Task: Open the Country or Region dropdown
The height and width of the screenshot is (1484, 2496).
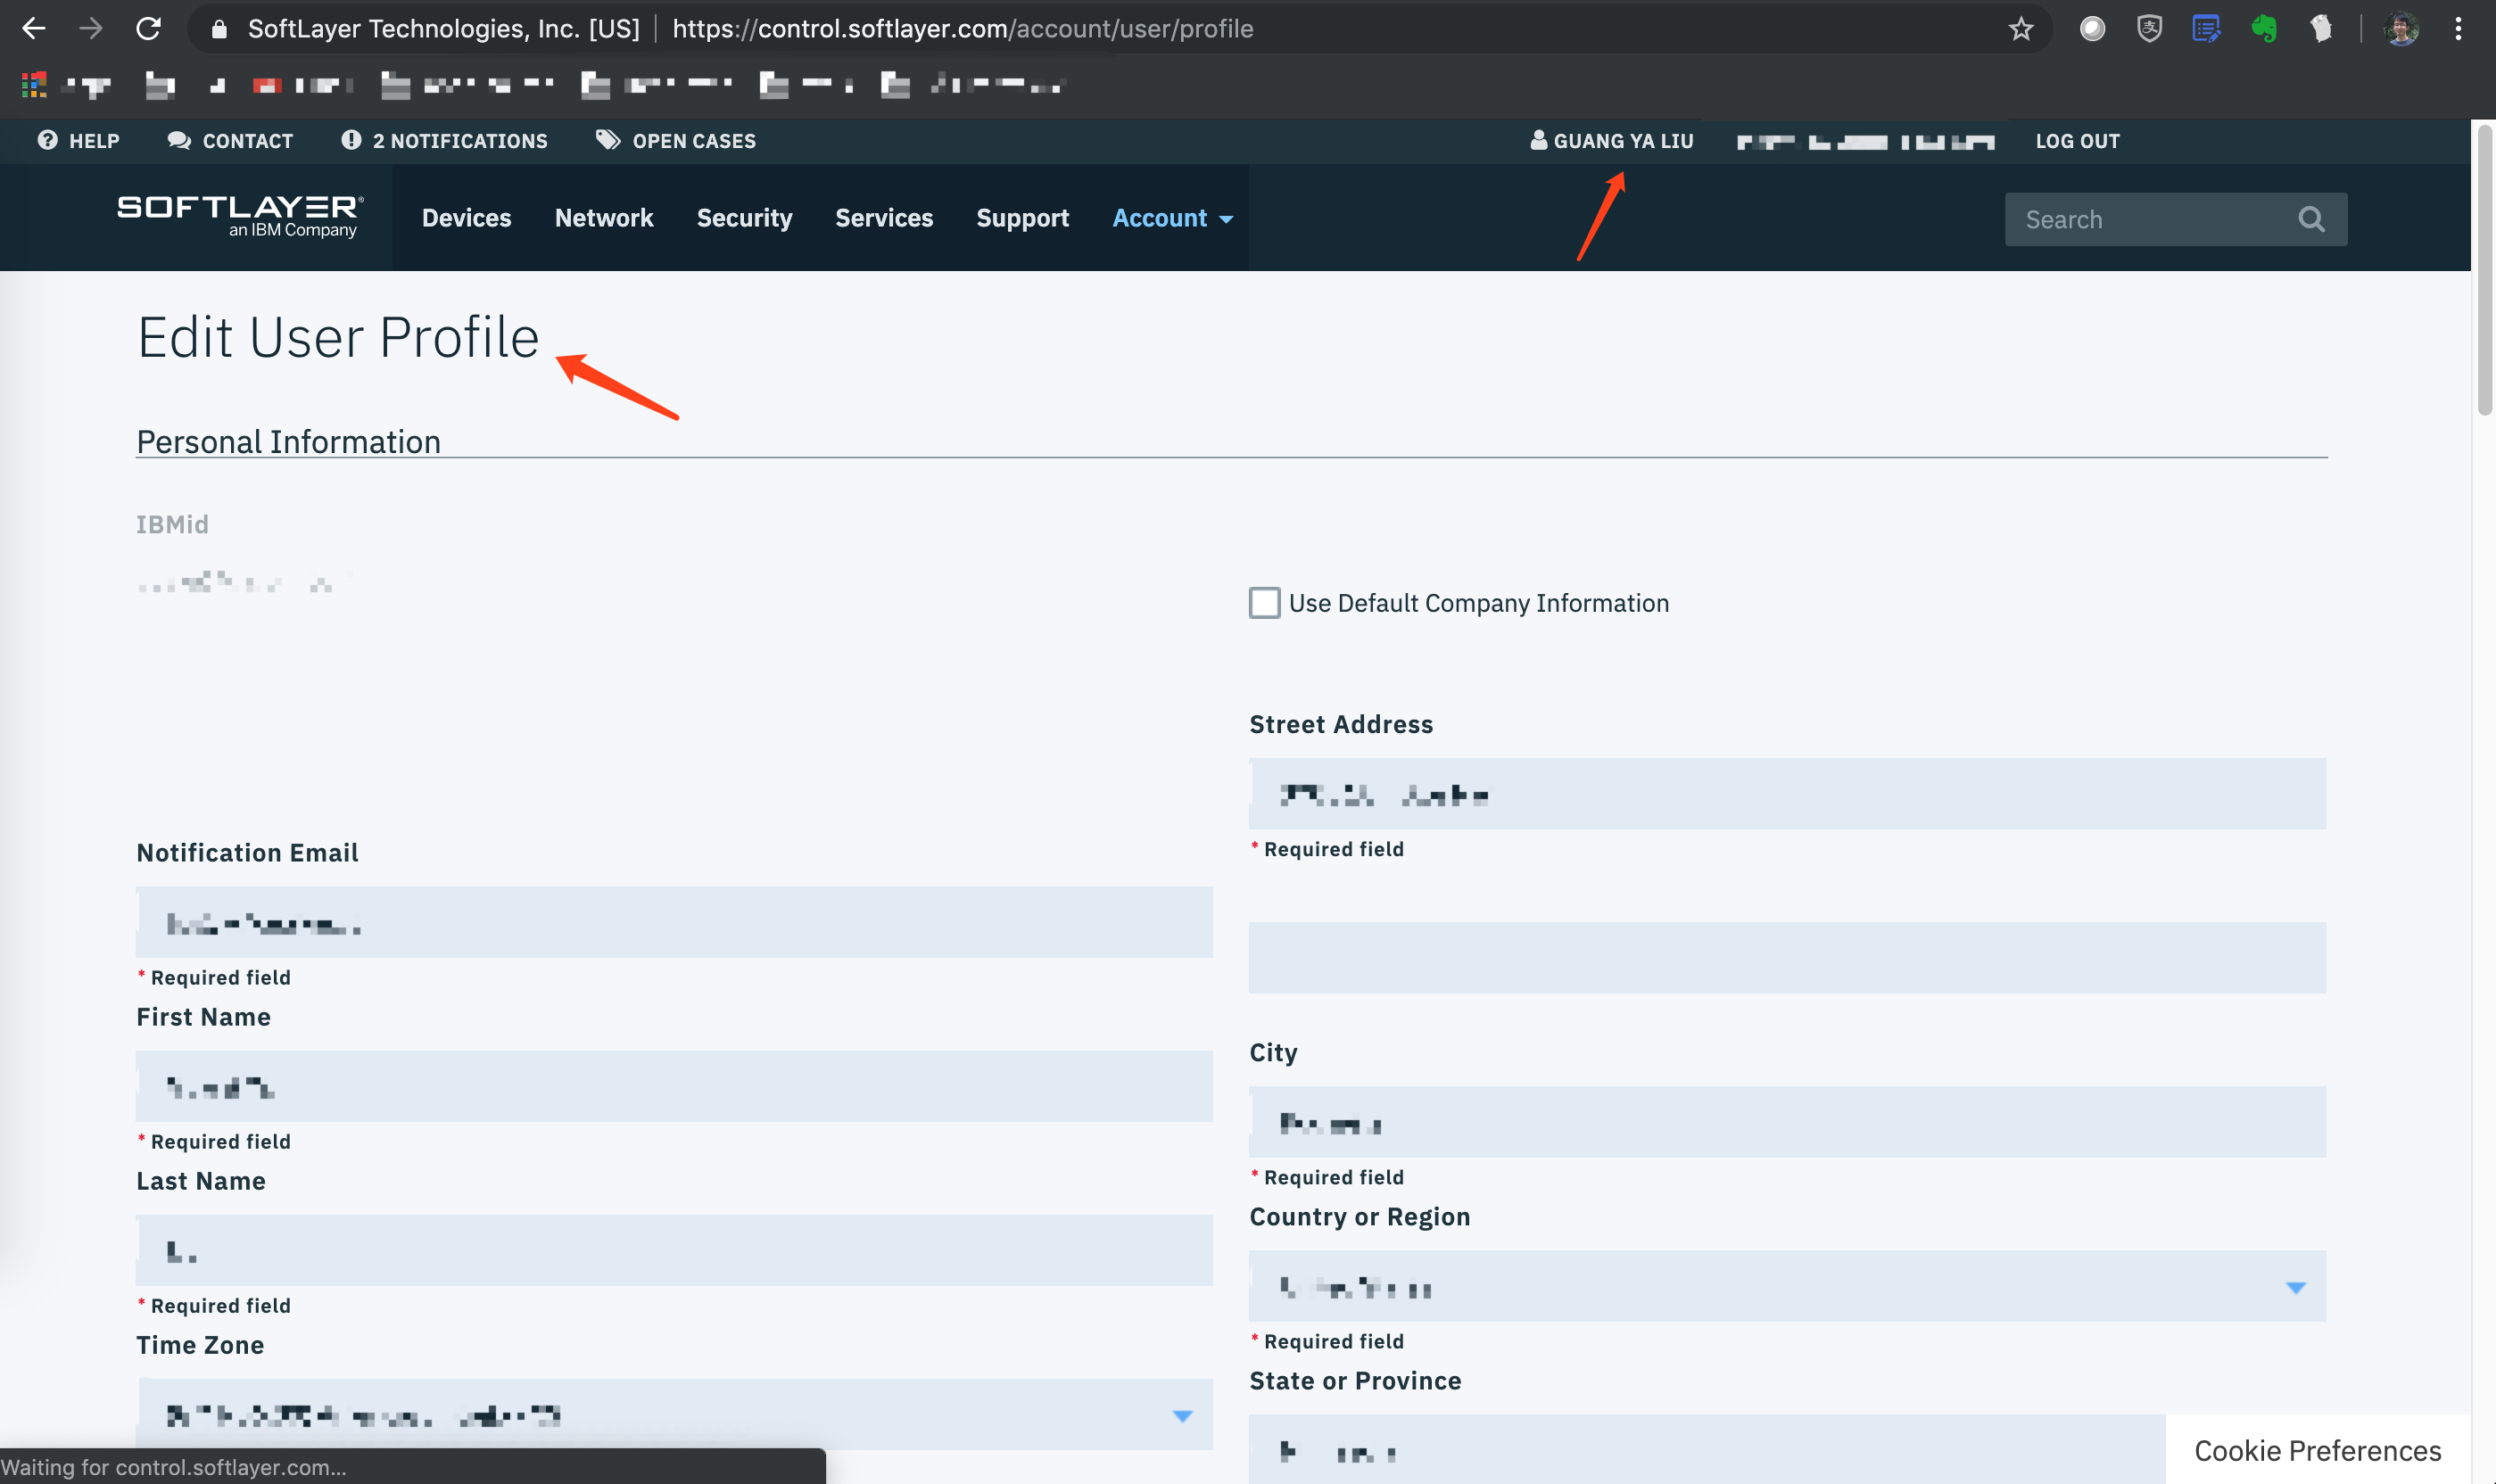Action: point(2294,1287)
